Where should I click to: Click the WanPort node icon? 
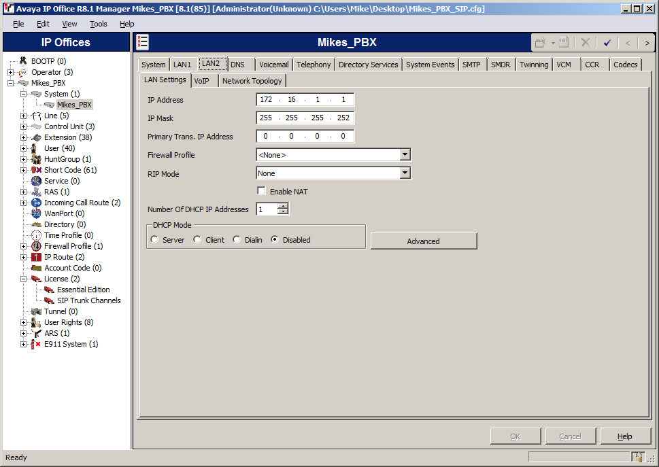(37, 213)
